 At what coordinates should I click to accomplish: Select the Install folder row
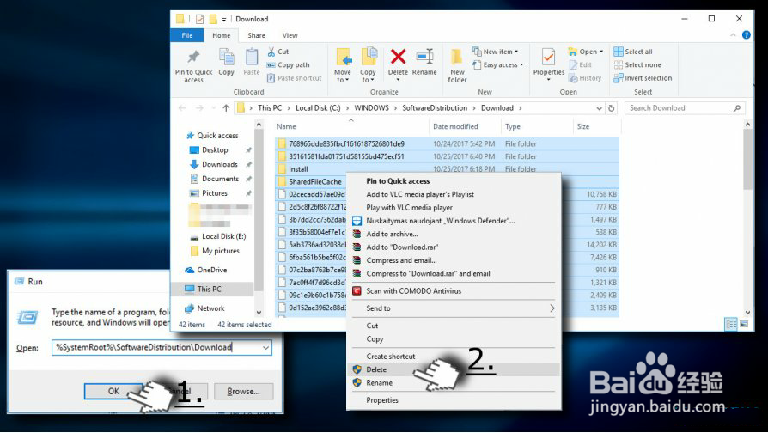point(447,169)
